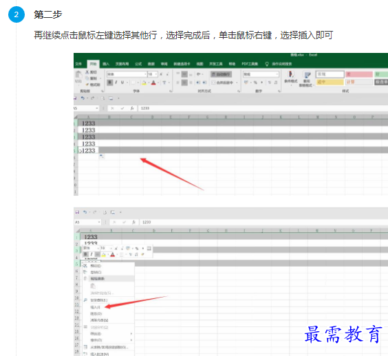Apply the 计算 cell style
Viewport: 388px width, 356px height.
(x=359, y=82)
